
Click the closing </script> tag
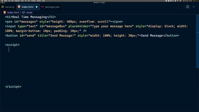coord(13,87)
